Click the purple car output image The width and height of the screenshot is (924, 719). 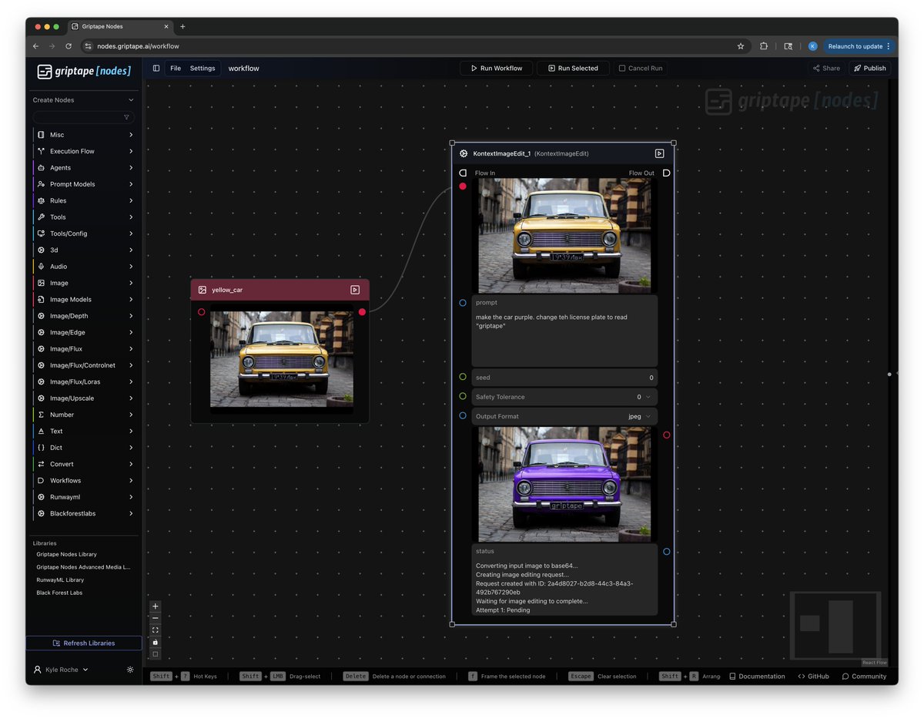tap(564, 485)
